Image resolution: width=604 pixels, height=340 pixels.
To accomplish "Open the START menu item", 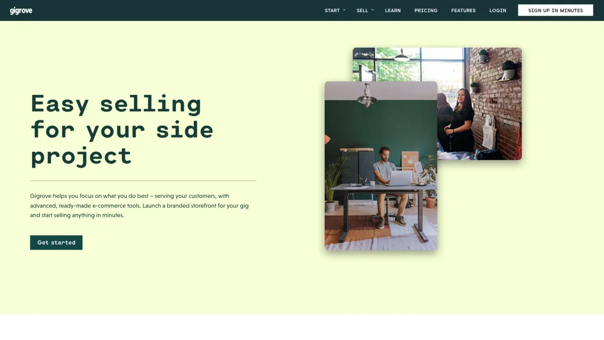I will pyautogui.click(x=332, y=11).
